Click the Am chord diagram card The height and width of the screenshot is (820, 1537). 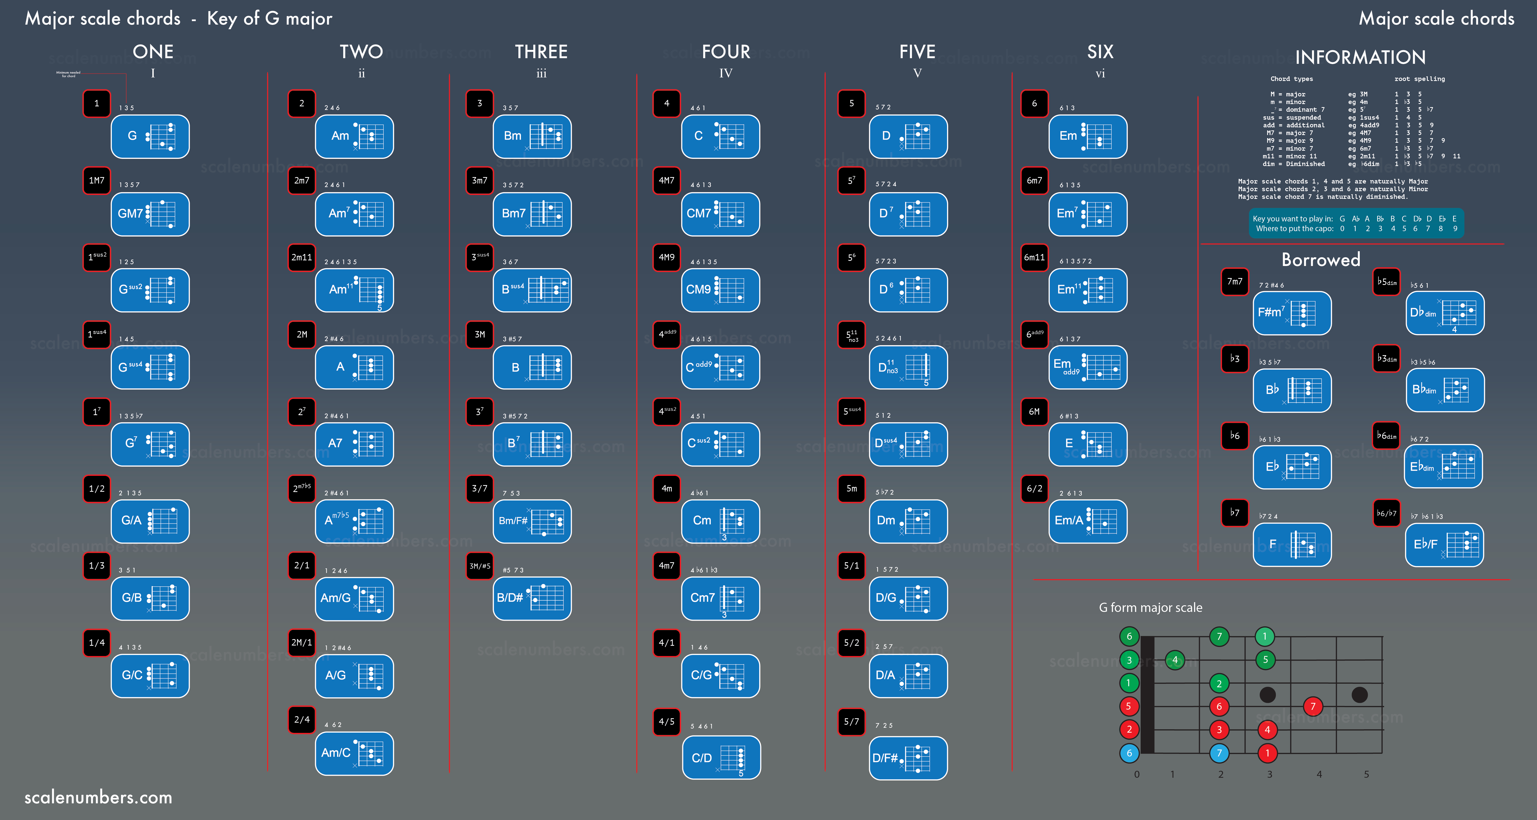[x=354, y=137]
